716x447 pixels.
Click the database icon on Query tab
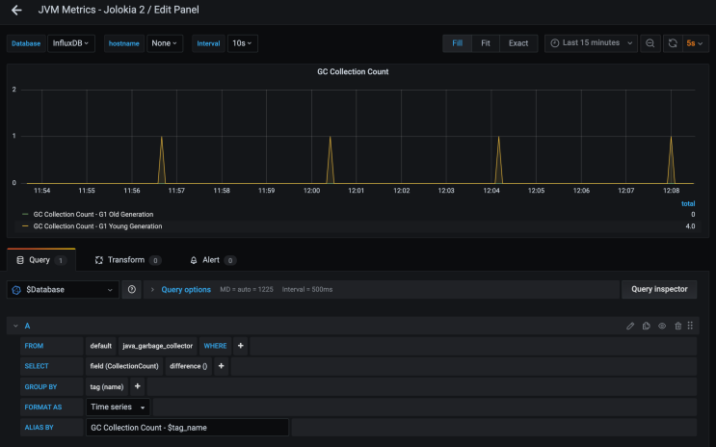coord(20,260)
